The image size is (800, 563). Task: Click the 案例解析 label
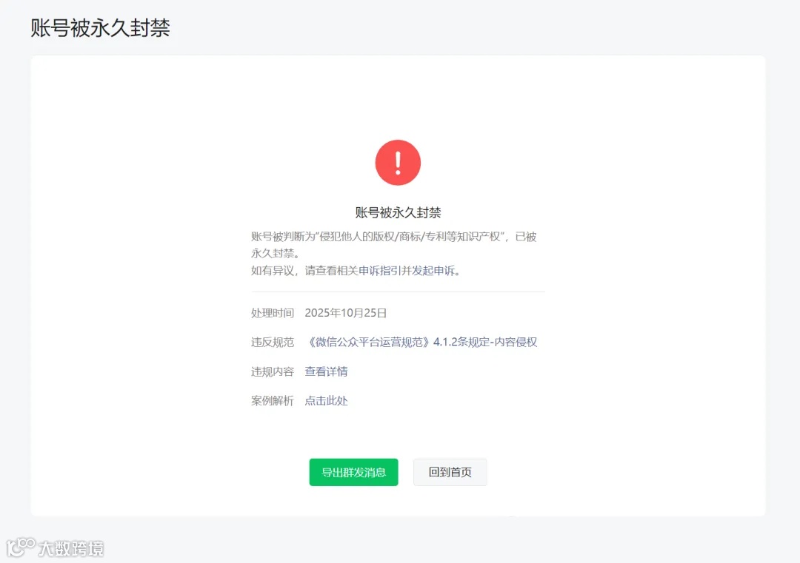tap(273, 401)
